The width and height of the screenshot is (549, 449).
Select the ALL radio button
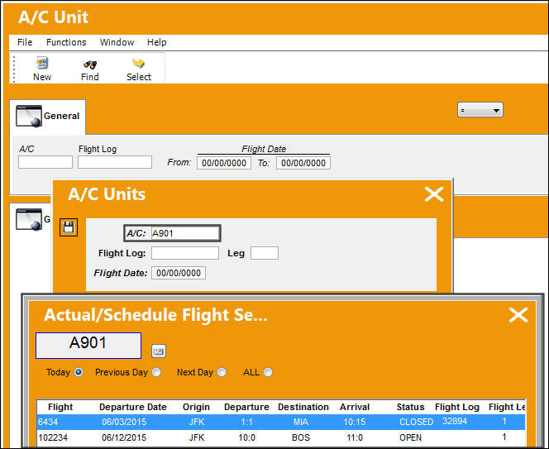[x=268, y=372]
